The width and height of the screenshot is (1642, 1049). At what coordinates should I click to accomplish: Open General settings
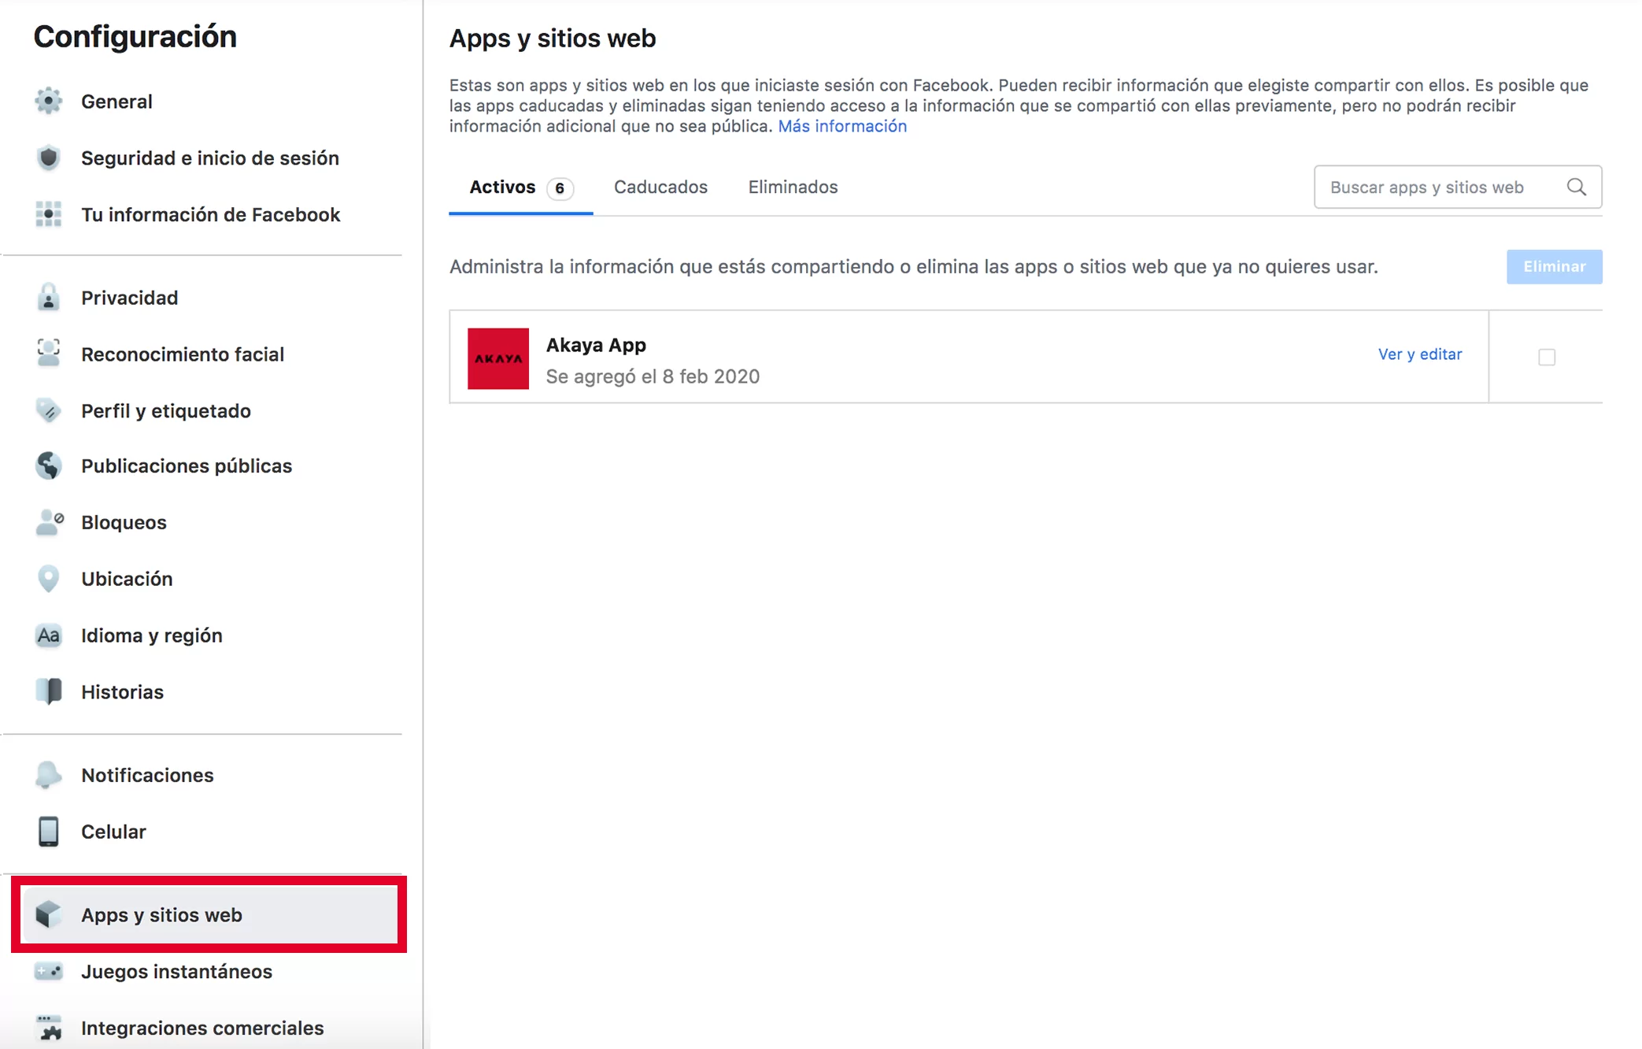point(116,102)
